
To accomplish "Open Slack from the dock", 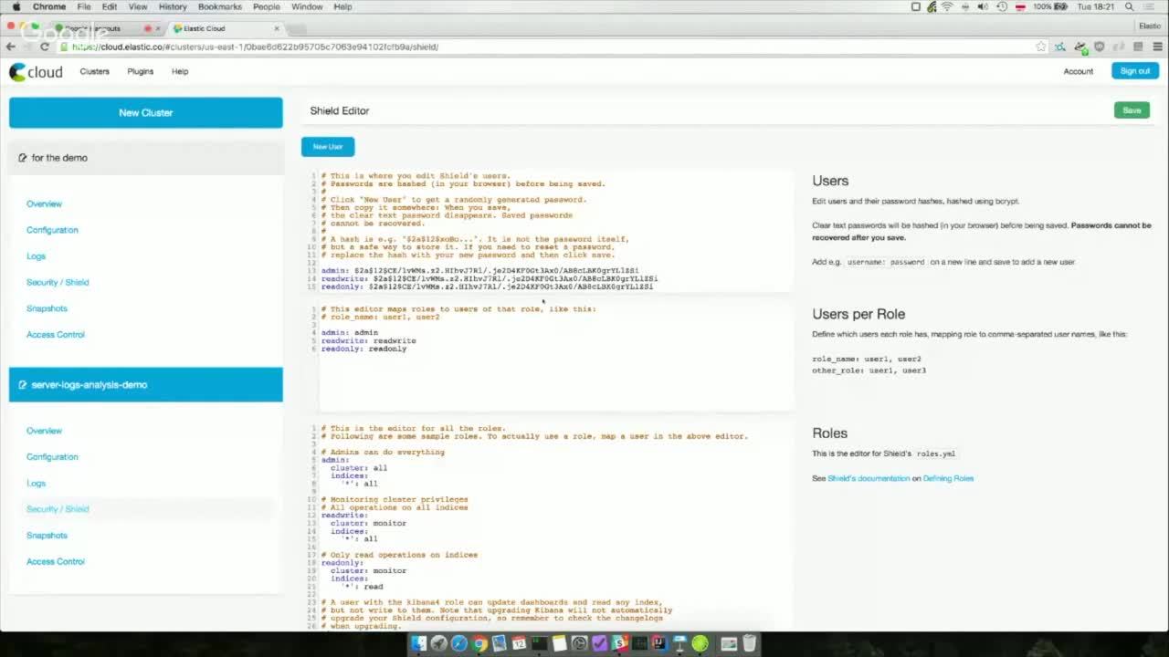I will point(619,643).
